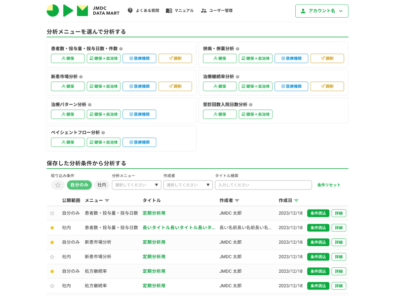Click filter icon in 作成者 column header

[x=237, y=201]
